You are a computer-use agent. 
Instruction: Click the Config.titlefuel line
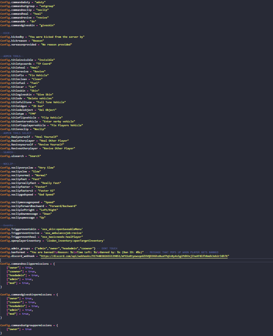(x=20, y=83)
